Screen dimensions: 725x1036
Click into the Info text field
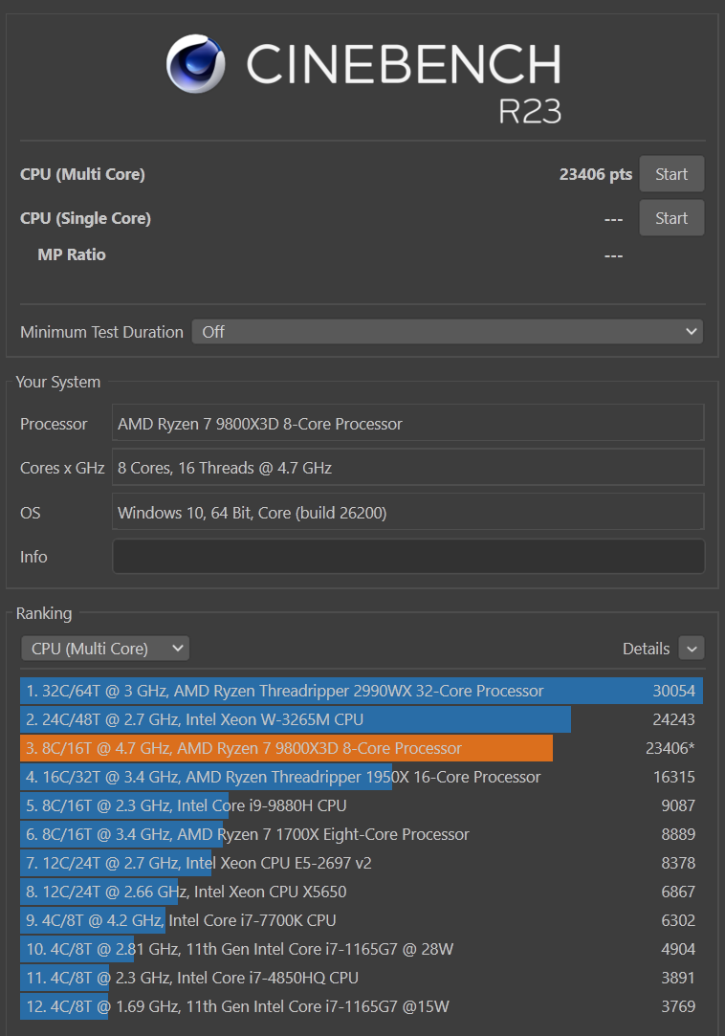tap(408, 557)
